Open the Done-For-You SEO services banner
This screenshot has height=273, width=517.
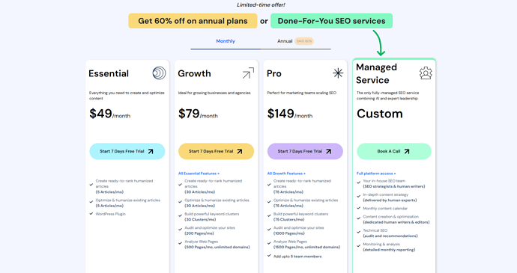tap(331, 21)
